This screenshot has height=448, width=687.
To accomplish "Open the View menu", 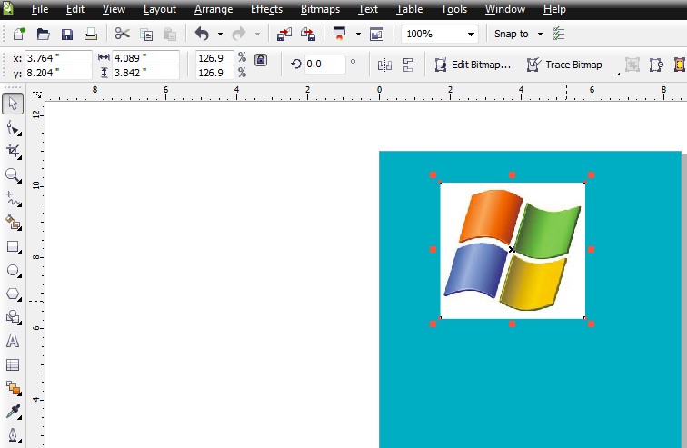I will 114,9.
